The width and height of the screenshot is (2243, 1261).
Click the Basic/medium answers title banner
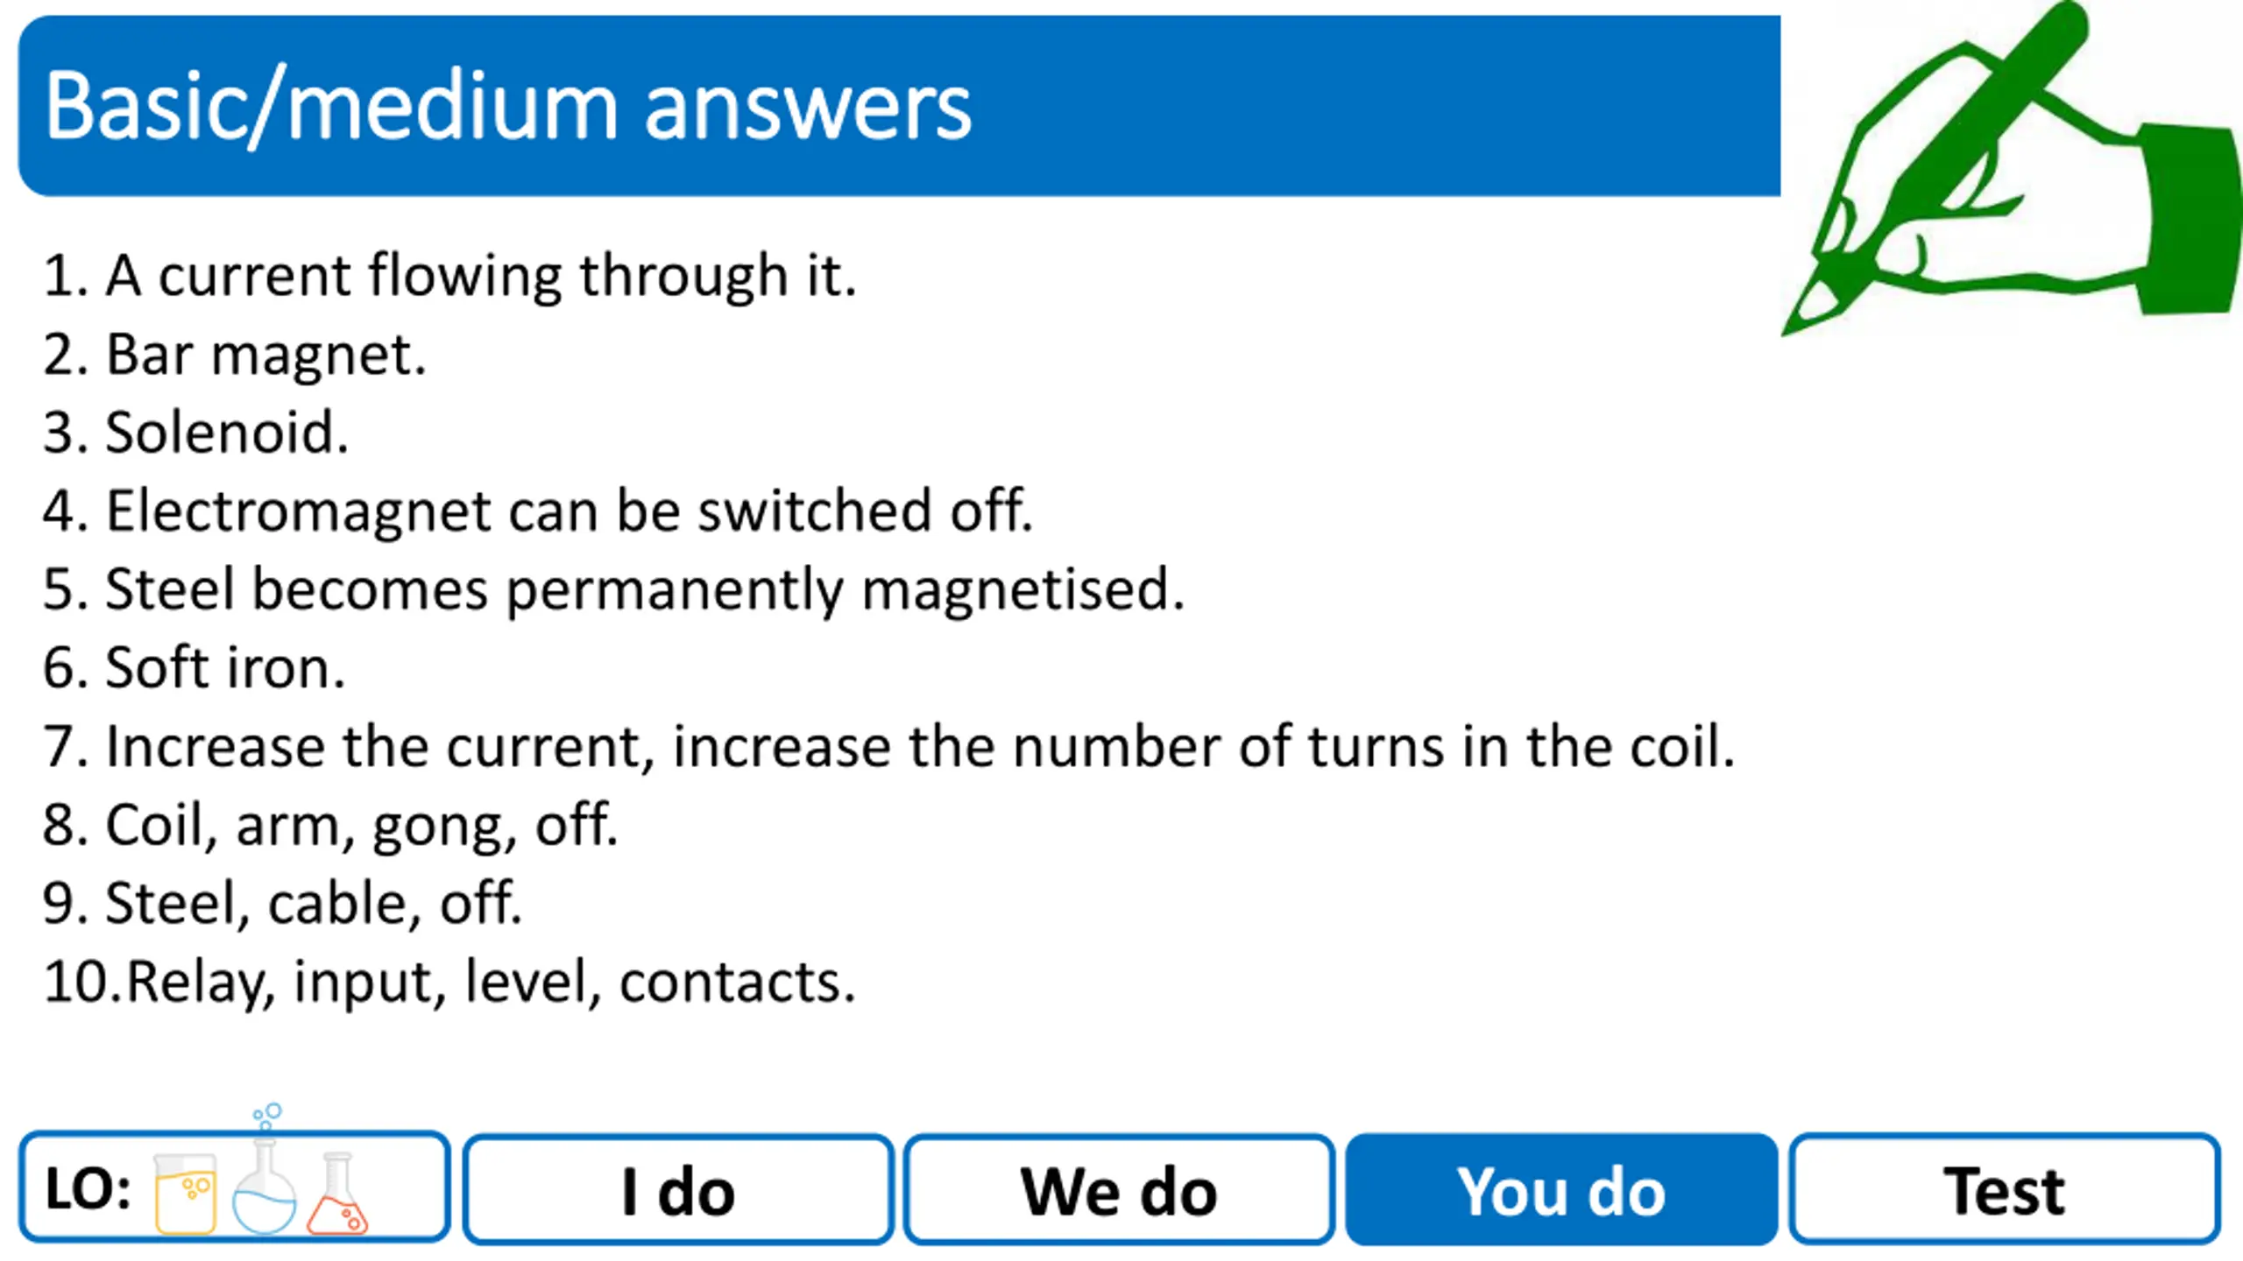click(x=900, y=106)
